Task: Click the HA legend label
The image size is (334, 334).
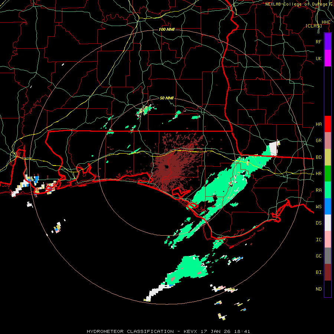Action: pos(318,124)
